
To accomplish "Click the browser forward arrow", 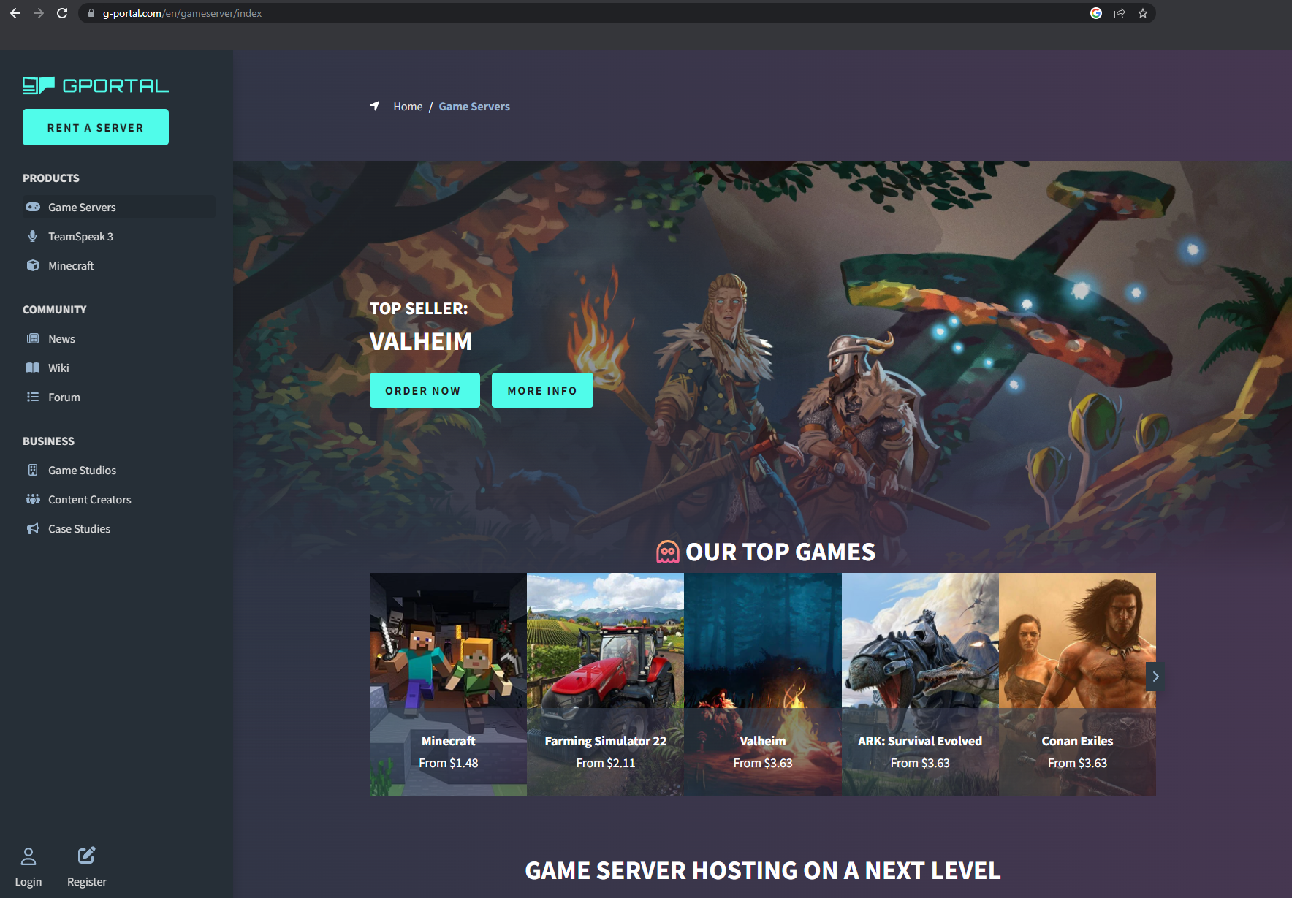I will click(x=39, y=13).
